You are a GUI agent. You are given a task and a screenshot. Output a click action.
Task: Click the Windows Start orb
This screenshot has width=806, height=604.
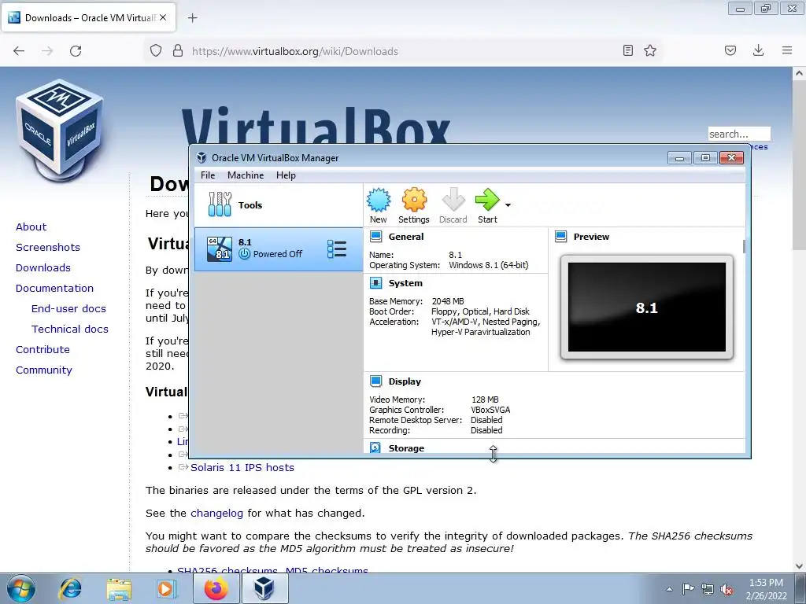tap(21, 588)
